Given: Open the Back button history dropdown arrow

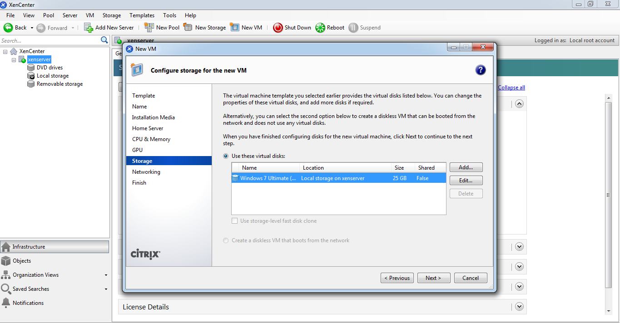Looking at the screenshot, I should [32, 28].
